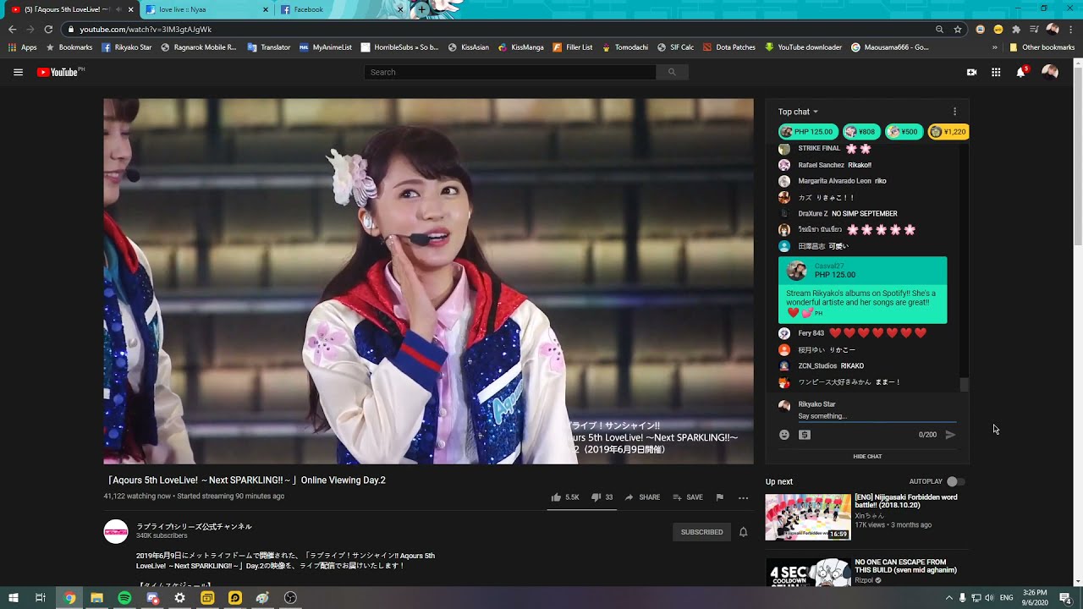Send the chat message arrow
This screenshot has height=609, width=1083.
950,435
